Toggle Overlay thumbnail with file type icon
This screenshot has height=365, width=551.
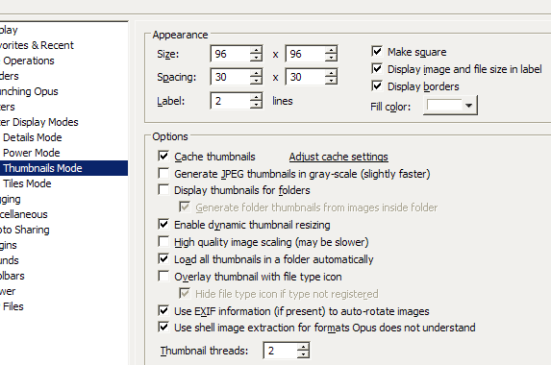point(163,276)
